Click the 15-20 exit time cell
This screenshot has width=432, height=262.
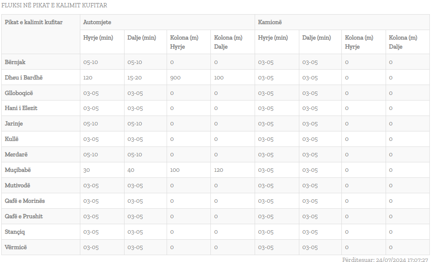pos(135,78)
